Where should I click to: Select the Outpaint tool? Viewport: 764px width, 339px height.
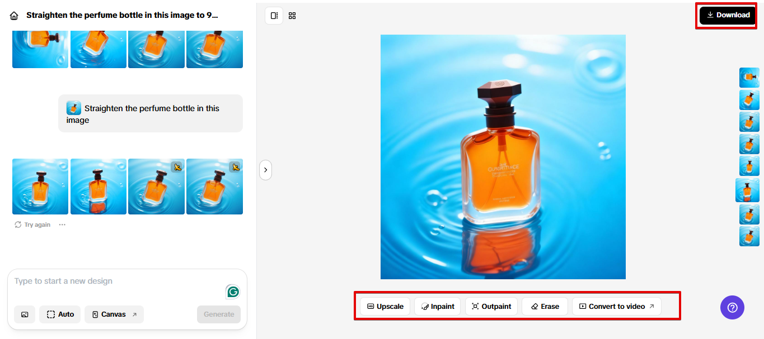point(491,307)
